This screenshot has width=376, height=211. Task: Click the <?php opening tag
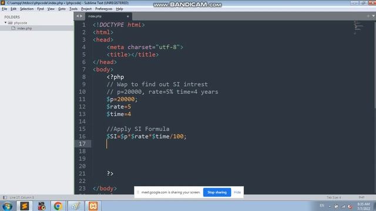(x=115, y=77)
